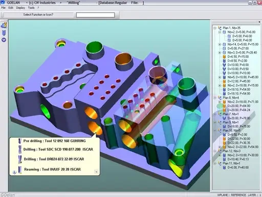The image size is (262, 197).
Task: Click the GOELAN application icon in title bar
Action: (x=3, y=3)
